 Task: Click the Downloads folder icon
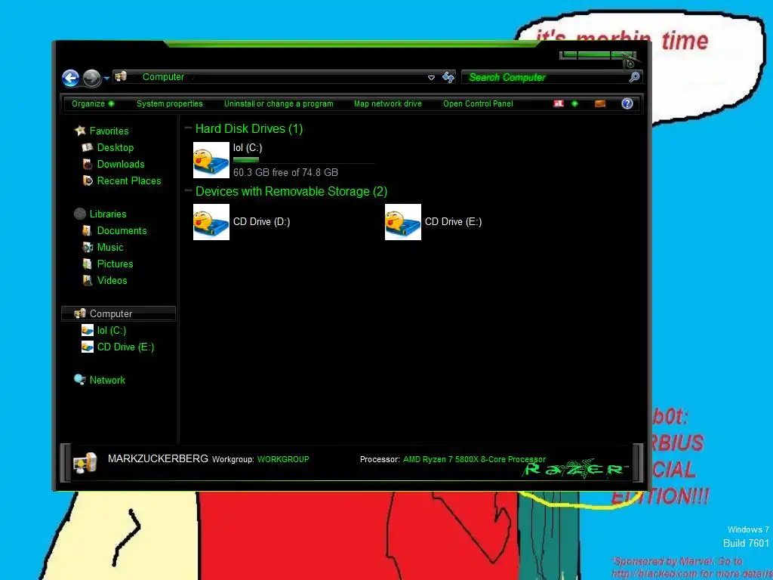[x=88, y=164]
